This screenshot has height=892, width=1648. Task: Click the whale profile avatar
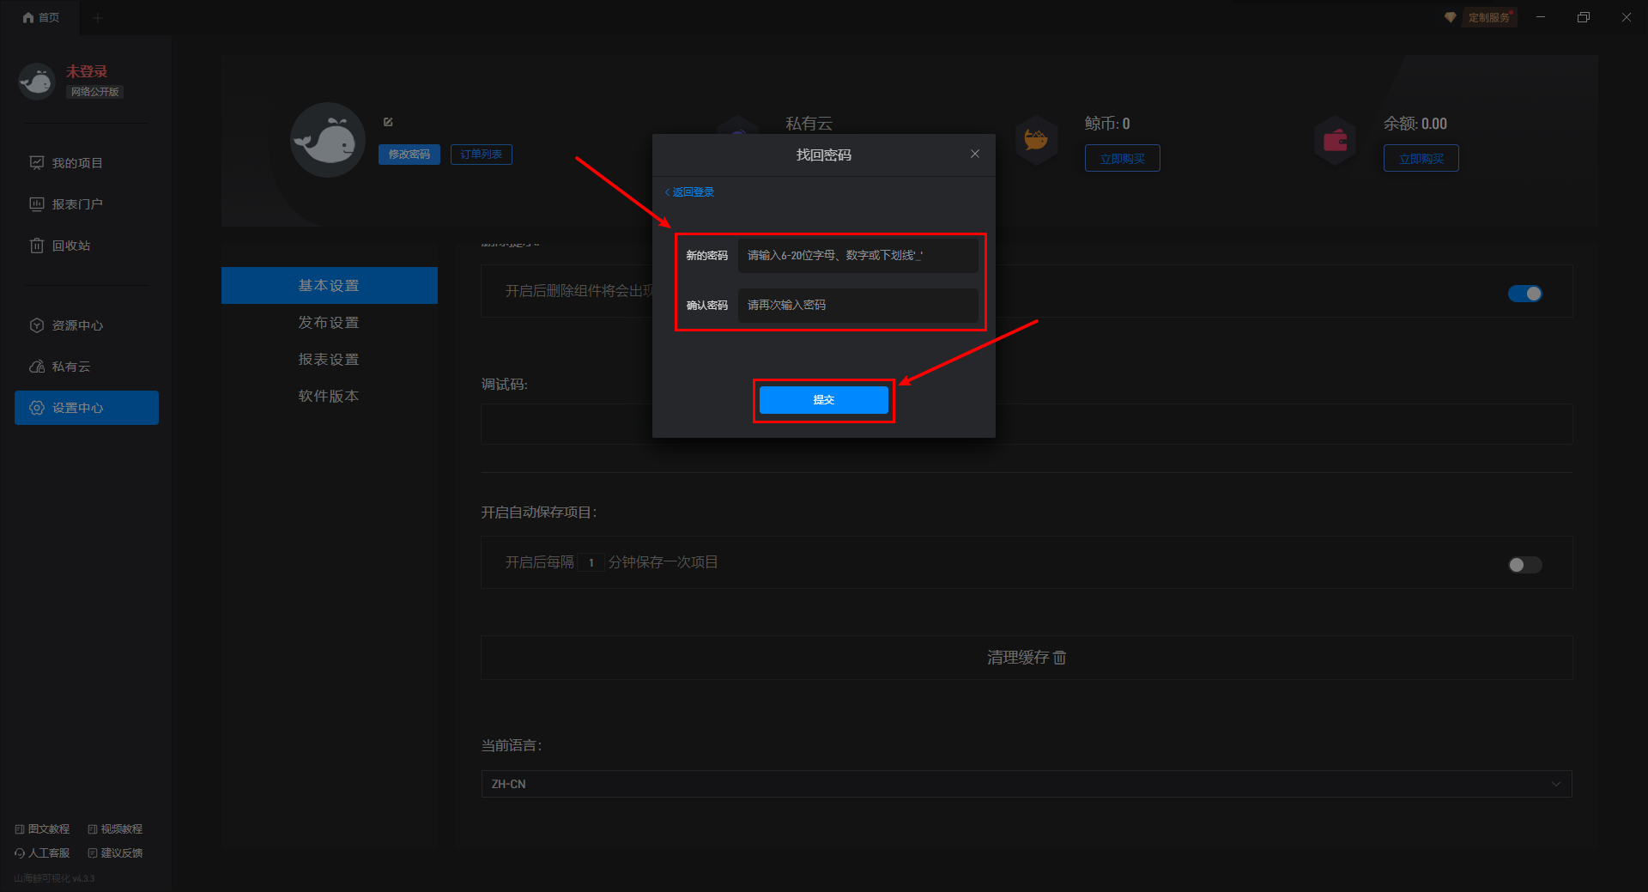click(328, 140)
